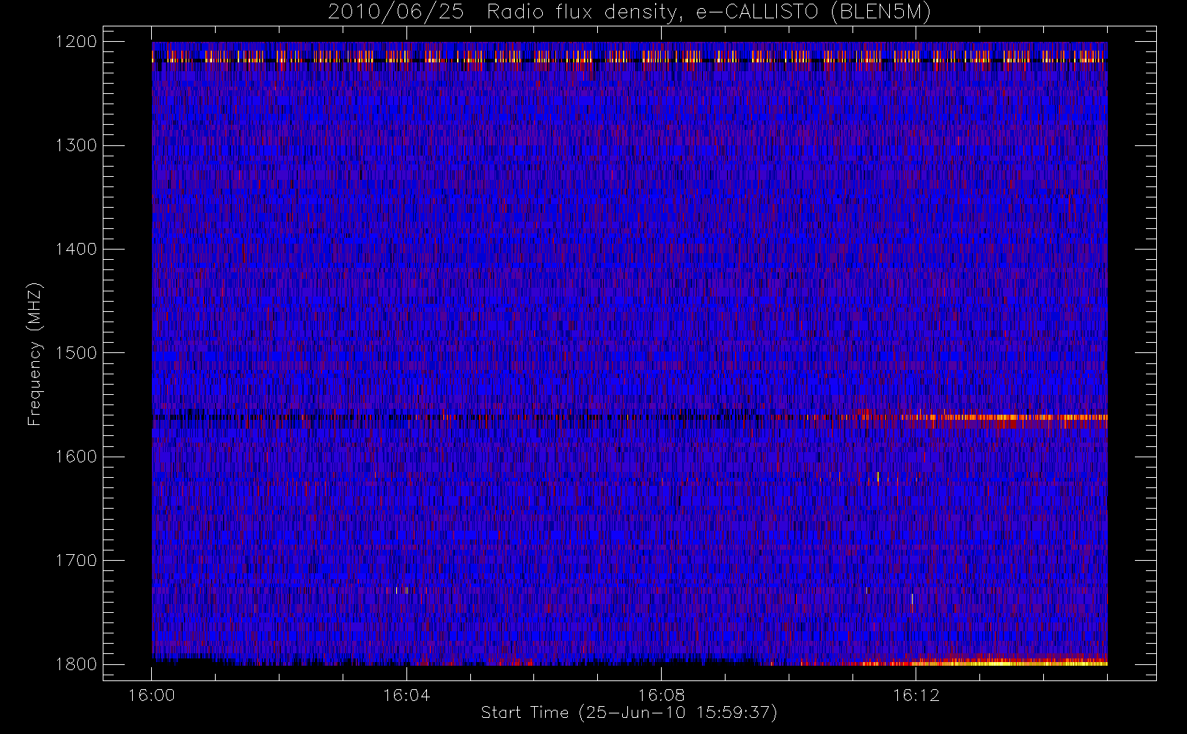Click the 16:04 time tick label
This screenshot has height=734, width=1187.
[406, 695]
